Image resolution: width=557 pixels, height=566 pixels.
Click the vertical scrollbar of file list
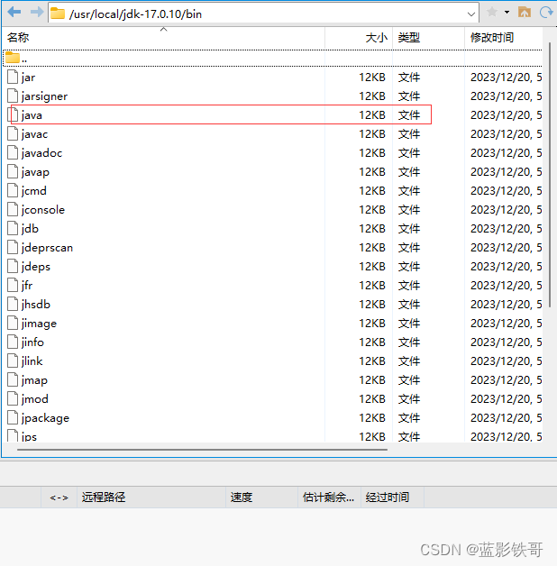[x=550, y=175]
